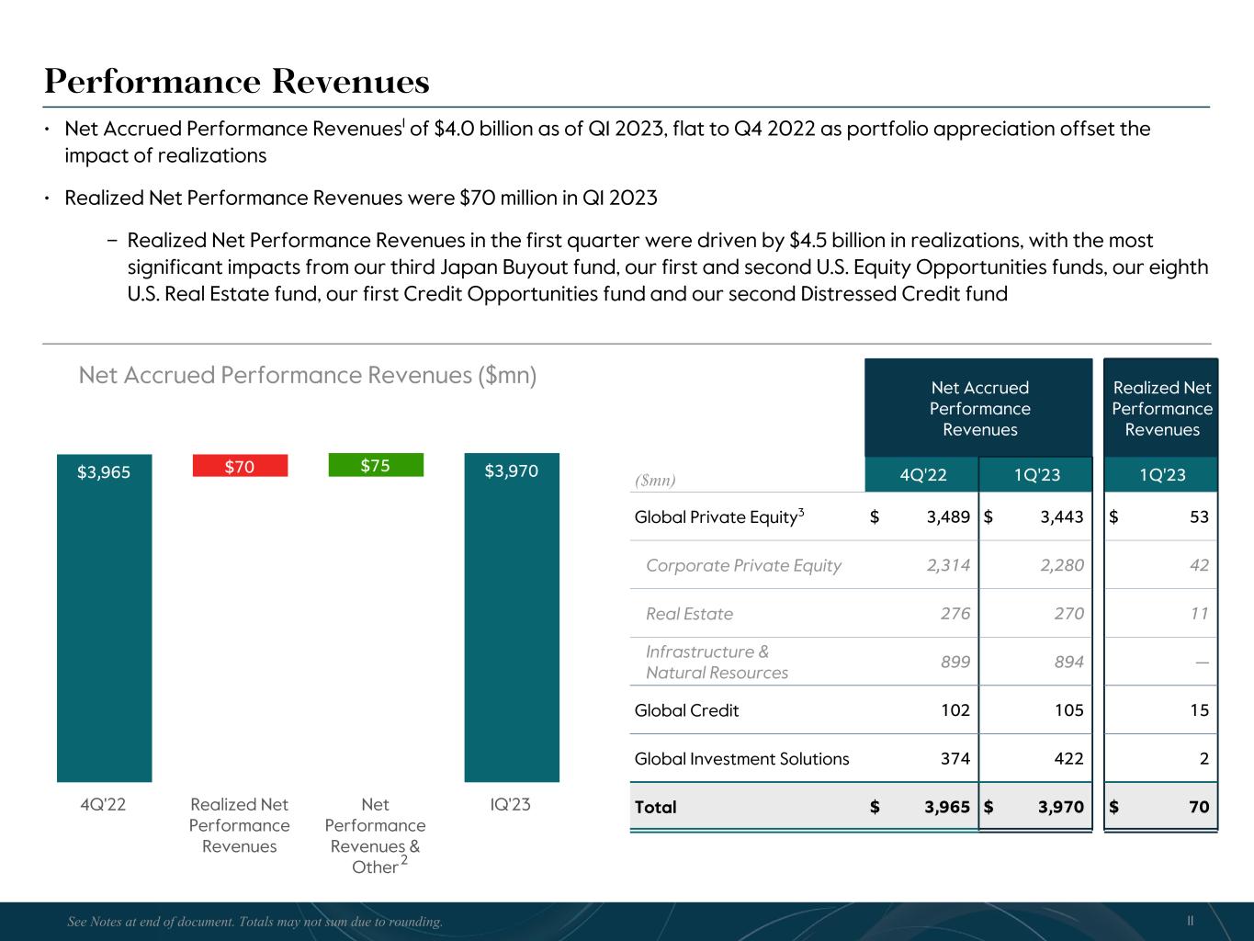Click the red $70 bar in chart
Image resolution: width=1254 pixels, height=941 pixels.
pyautogui.click(x=240, y=466)
